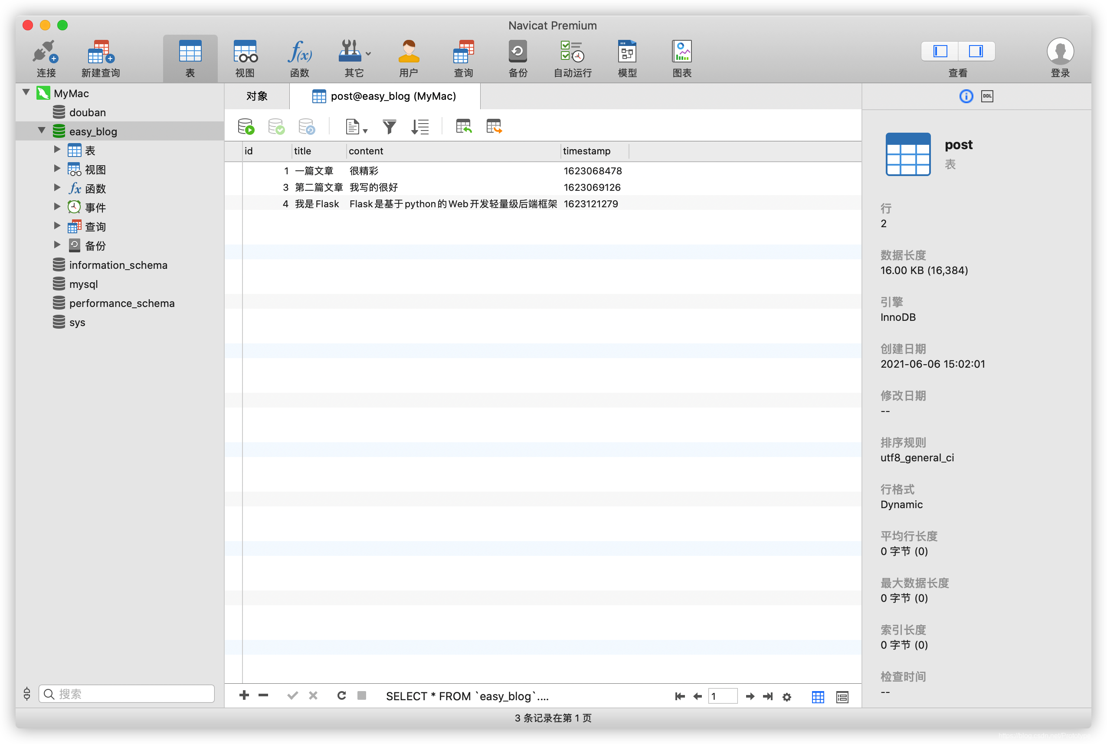Viewport: 1107px width, 744px height.
Task: Expand the 事件 tree node
Action: [57, 206]
